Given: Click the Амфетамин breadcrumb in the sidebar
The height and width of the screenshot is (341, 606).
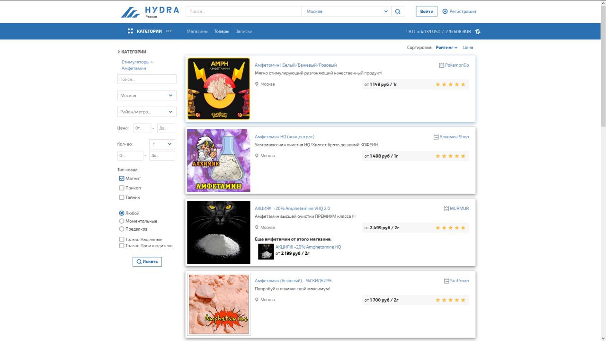Looking at the screenshot, I should pos(134,68).
